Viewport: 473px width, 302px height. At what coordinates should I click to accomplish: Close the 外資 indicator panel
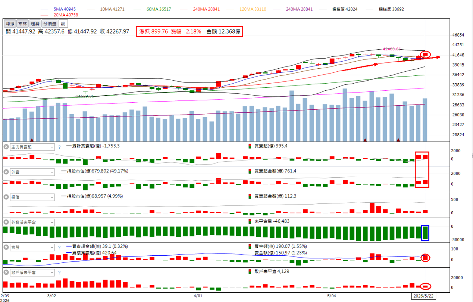pos(6,172)
